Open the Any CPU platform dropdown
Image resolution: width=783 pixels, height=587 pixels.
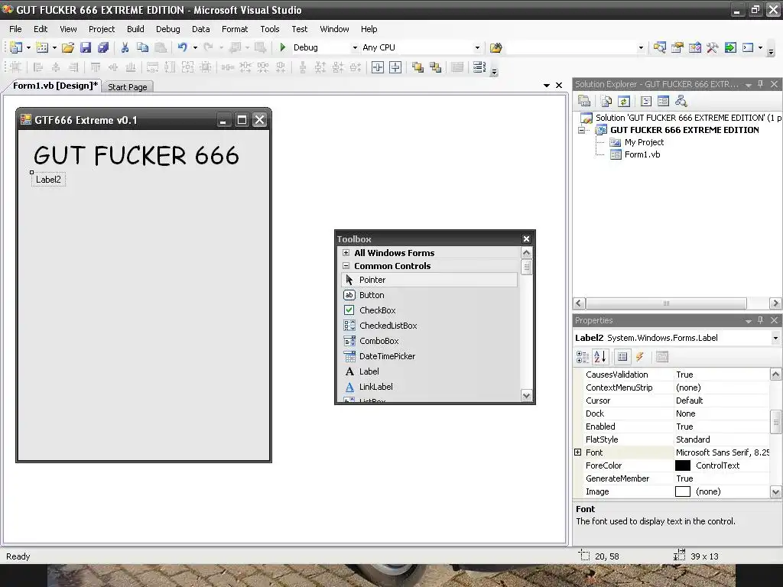pos(477,48)
